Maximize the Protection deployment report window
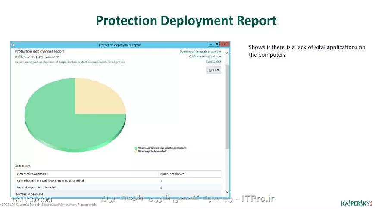375x209 pixels. click(217, 44)
